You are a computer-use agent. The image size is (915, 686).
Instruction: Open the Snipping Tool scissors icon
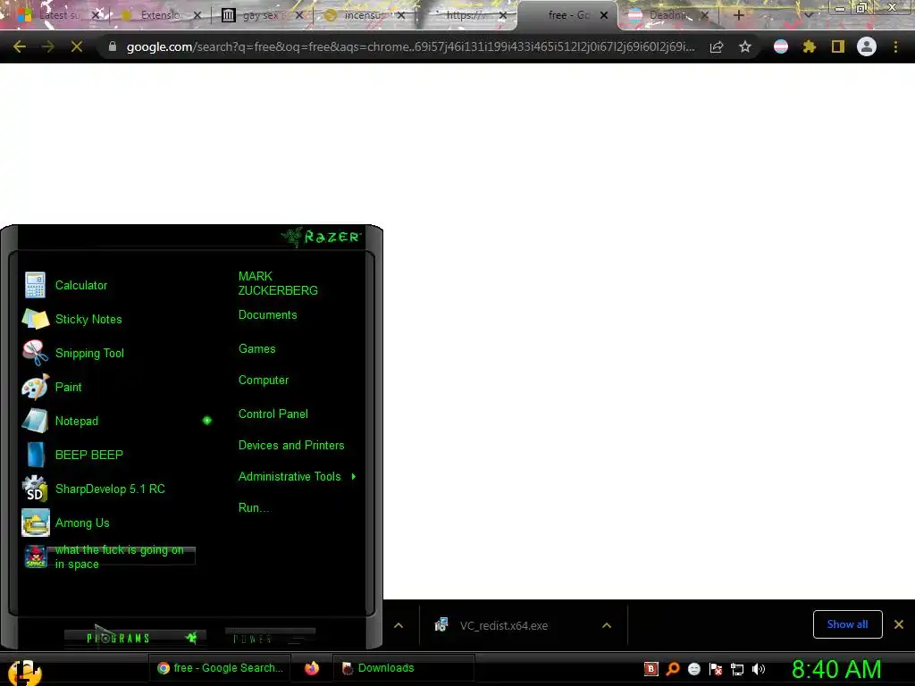(x=35, y=353)
